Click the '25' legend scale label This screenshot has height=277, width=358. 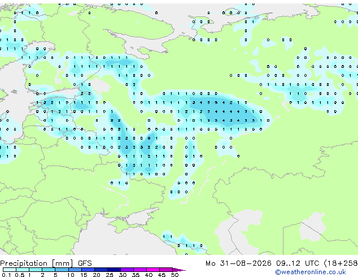click(110, 275)
